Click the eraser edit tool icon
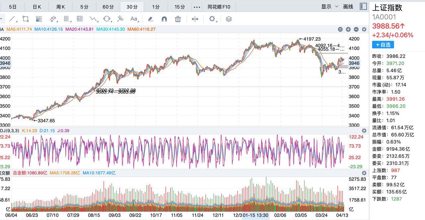Screen dimensions: 425x220 150,19
